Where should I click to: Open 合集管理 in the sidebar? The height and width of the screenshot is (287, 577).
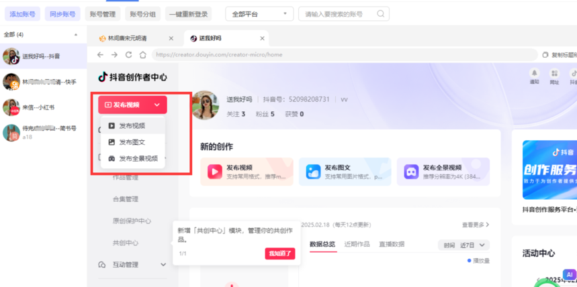pyautogui.click(x=126, y=199)
